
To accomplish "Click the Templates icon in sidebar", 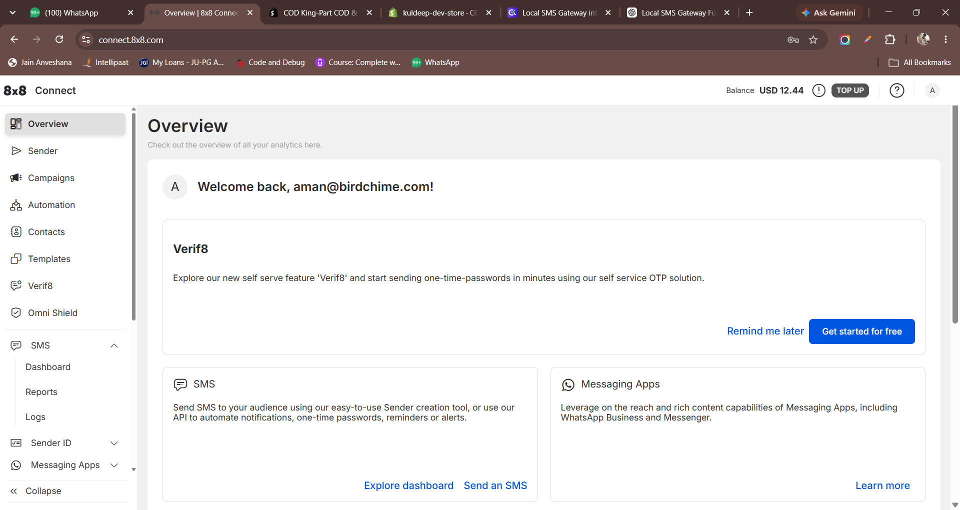I will click(16, 259).
